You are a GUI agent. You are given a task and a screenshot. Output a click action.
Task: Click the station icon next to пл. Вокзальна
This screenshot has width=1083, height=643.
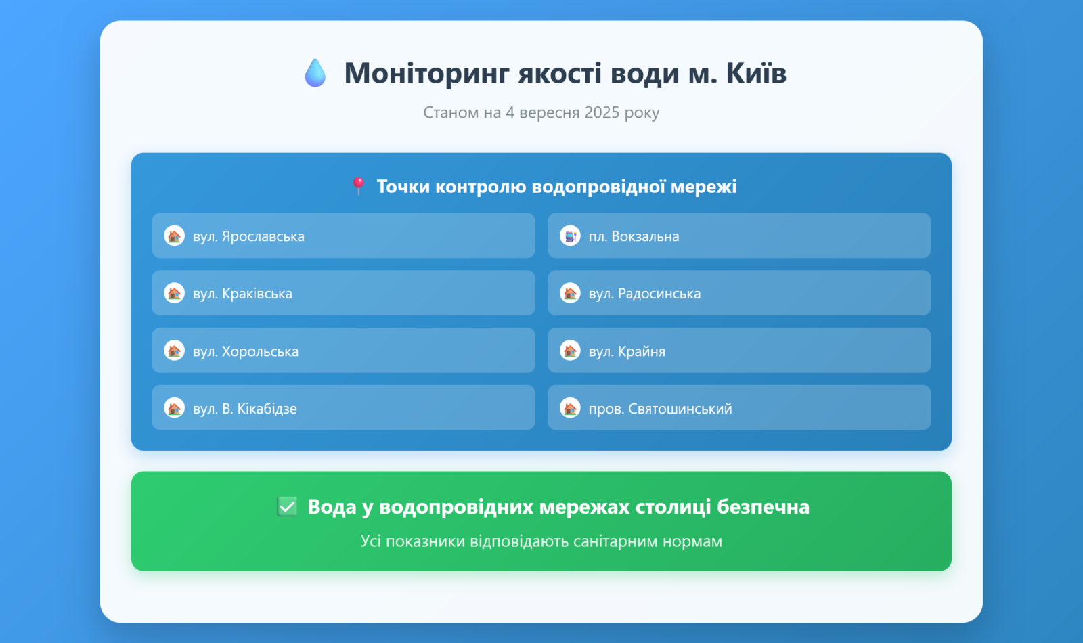pos(570,236)
